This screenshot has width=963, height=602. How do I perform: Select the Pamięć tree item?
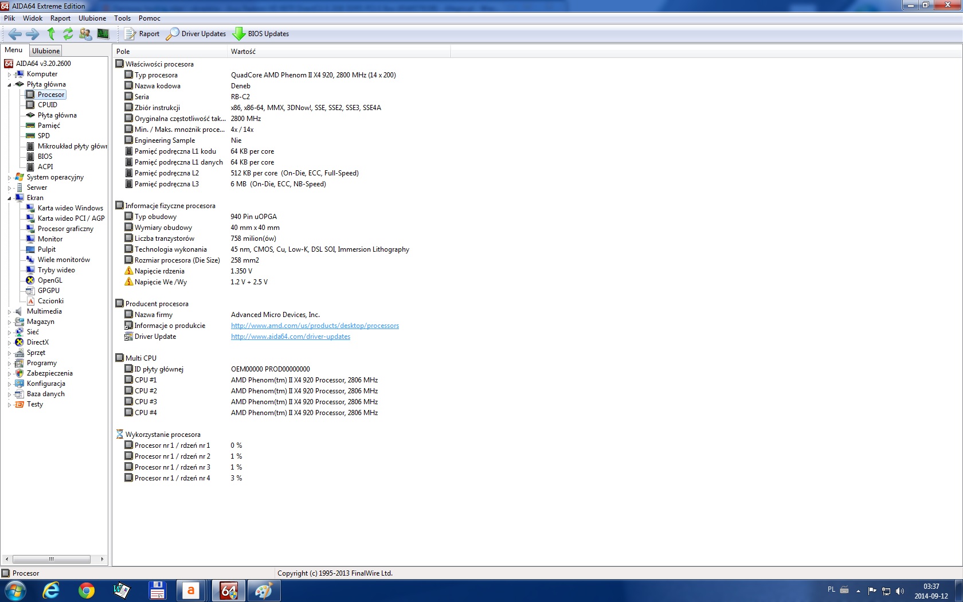pos(49,126)
